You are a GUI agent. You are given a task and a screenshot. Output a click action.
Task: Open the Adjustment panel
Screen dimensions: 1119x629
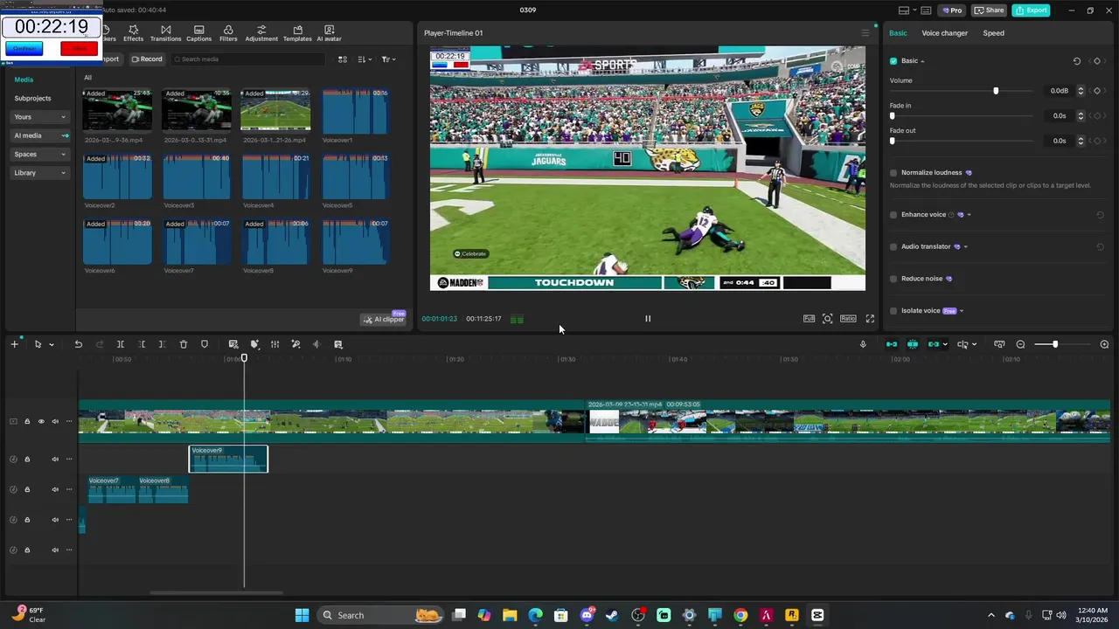click(x=261, y=33)
